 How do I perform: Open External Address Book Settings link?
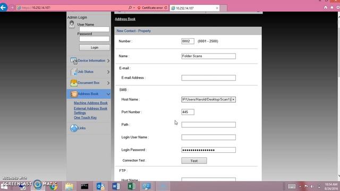(91, 110)
